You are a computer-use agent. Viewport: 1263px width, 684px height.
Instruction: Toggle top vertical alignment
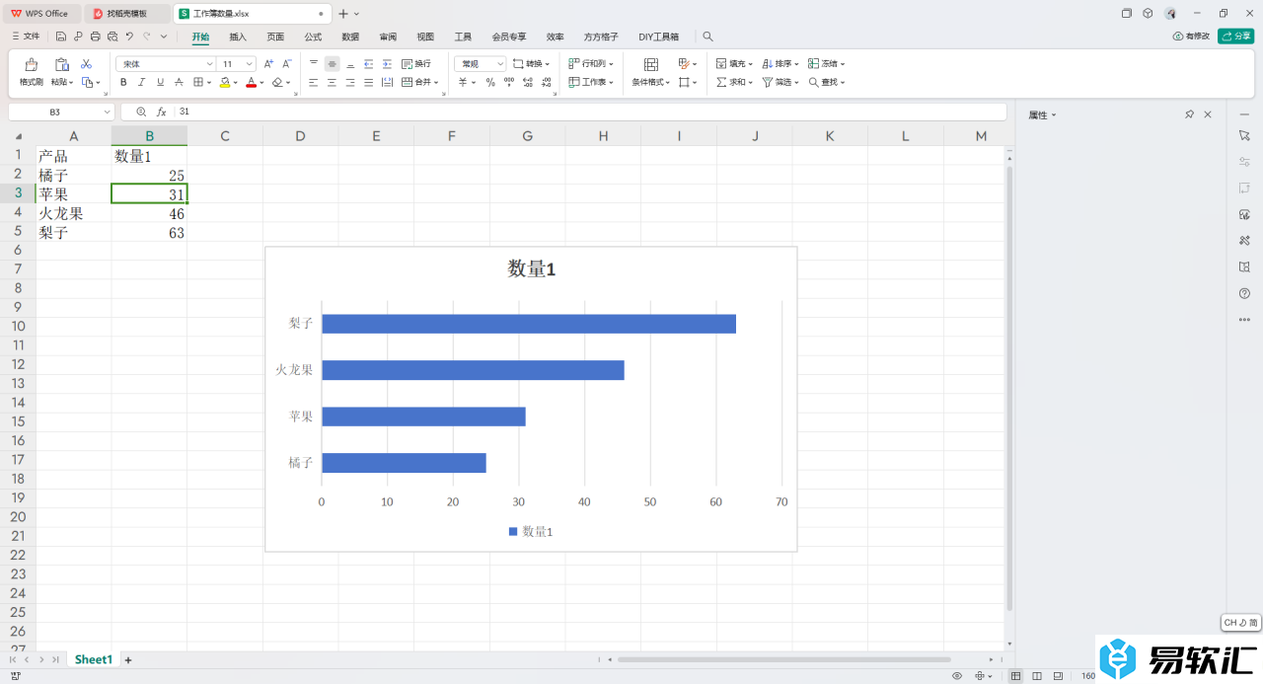click(314, 63)
